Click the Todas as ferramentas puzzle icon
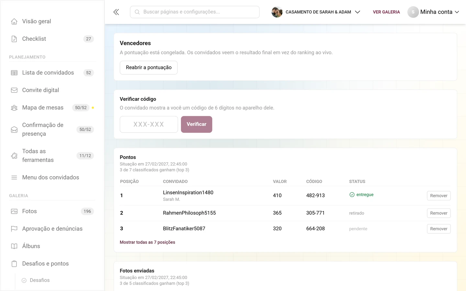 point(14,156)
